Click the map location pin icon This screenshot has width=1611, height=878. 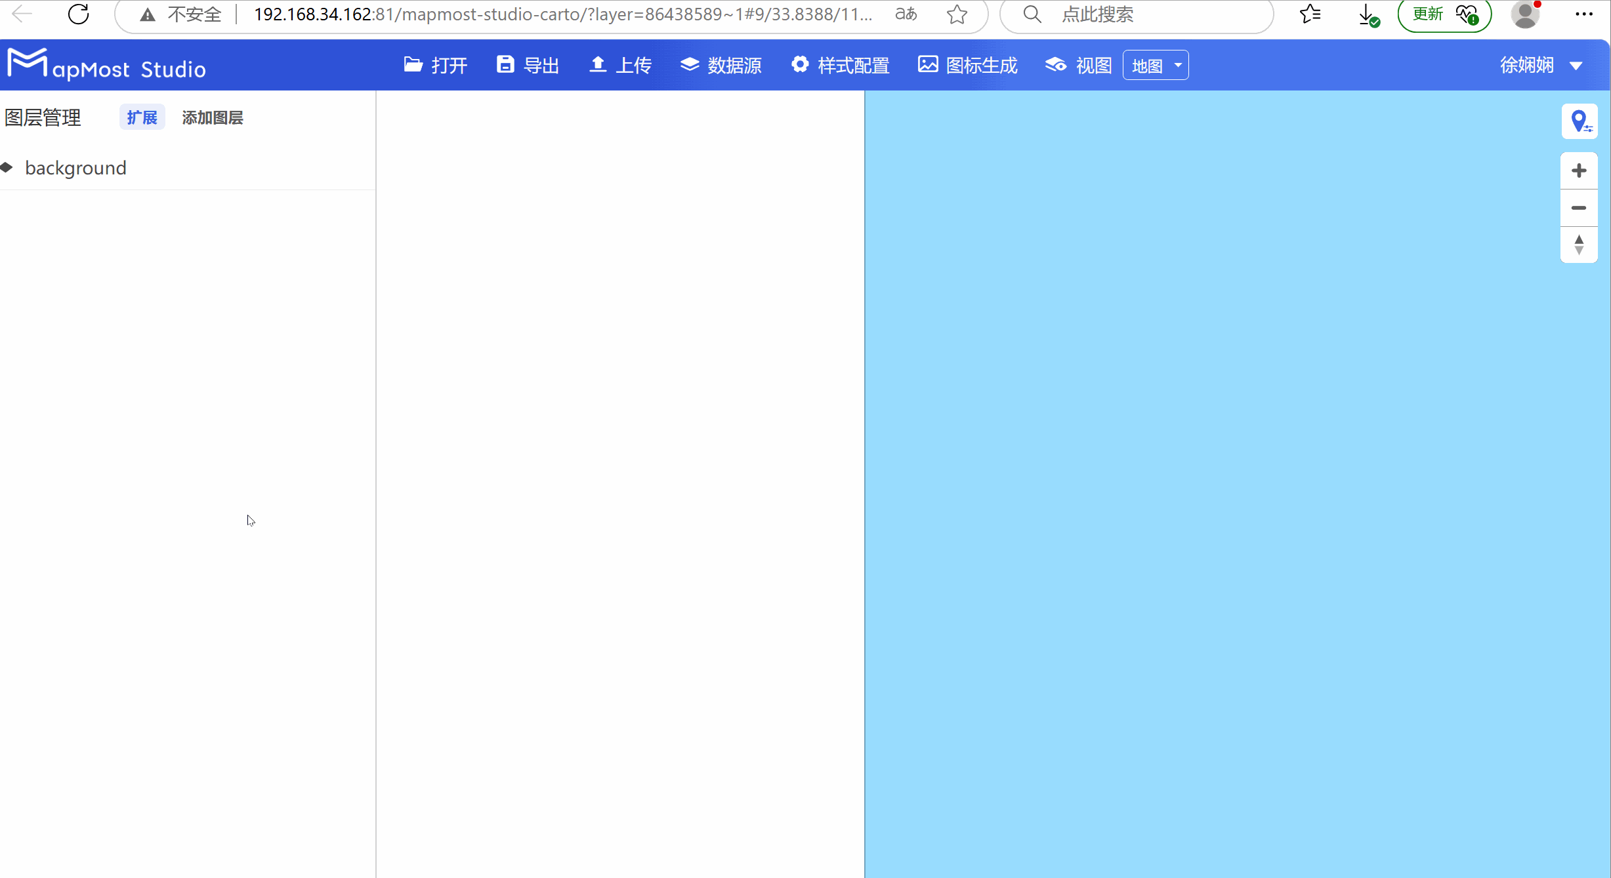pyautogui.click(x=1580, y=121)
